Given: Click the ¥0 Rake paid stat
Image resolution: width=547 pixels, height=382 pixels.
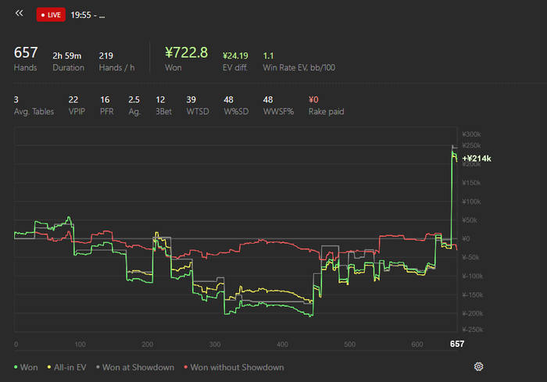Looking at the screenshot, I should (326, 105).
